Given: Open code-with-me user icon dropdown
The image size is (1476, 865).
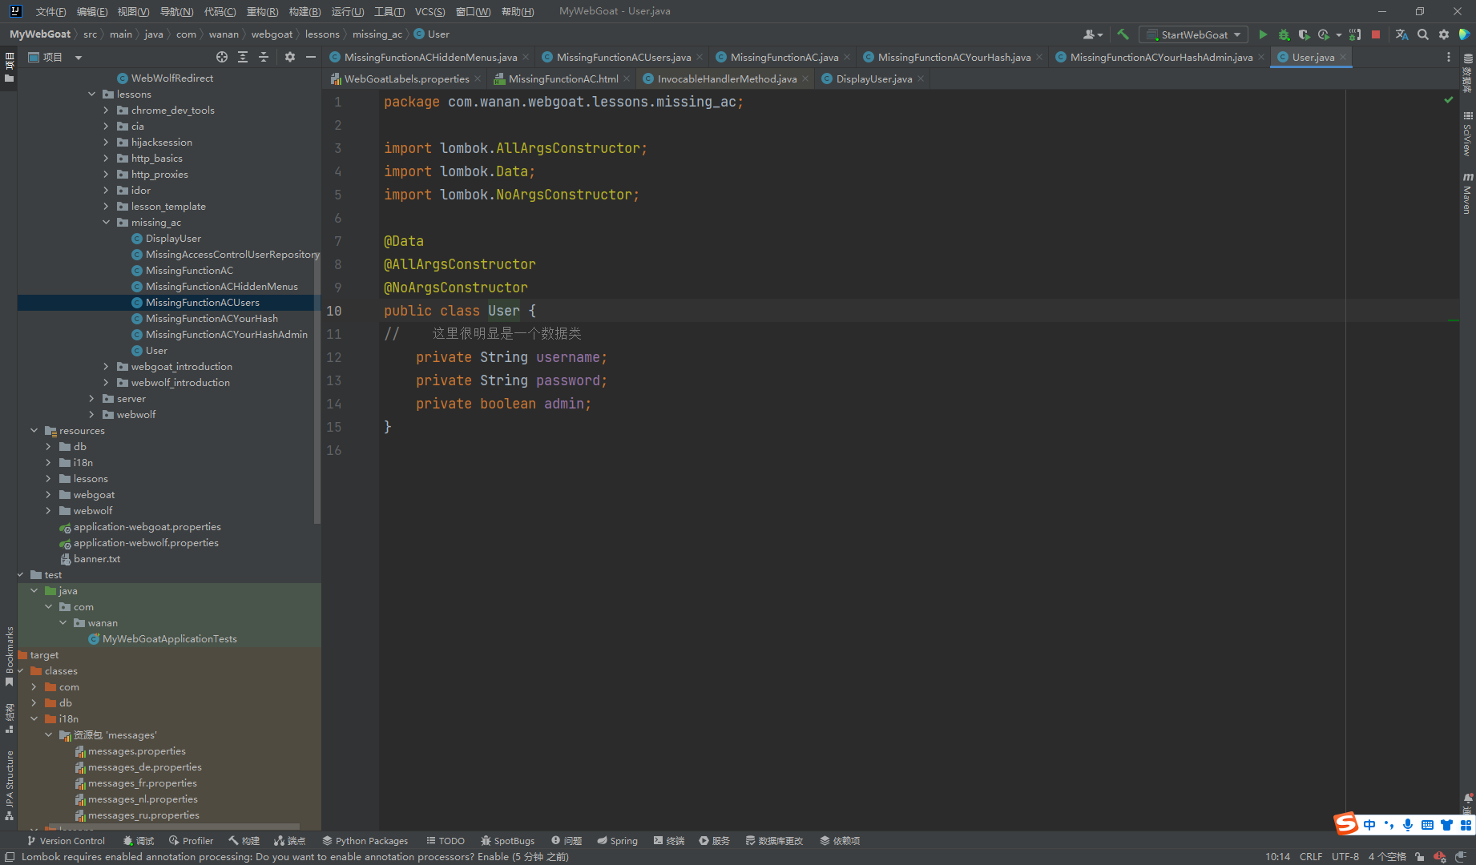Looking at the screenshot, I should click(1092, 34).
